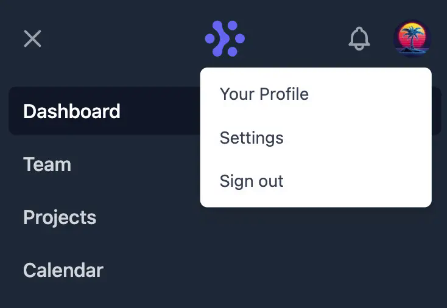Click the Calendar menu item
447x308 pixels.
tap(63, 270)
